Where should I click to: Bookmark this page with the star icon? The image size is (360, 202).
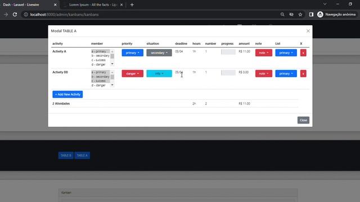300,15
